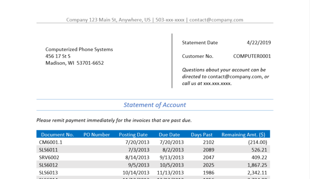Click due date 7/20/2013 in CM6001.1 row
The width and height of the screenshot is (310, 179).
172,142
